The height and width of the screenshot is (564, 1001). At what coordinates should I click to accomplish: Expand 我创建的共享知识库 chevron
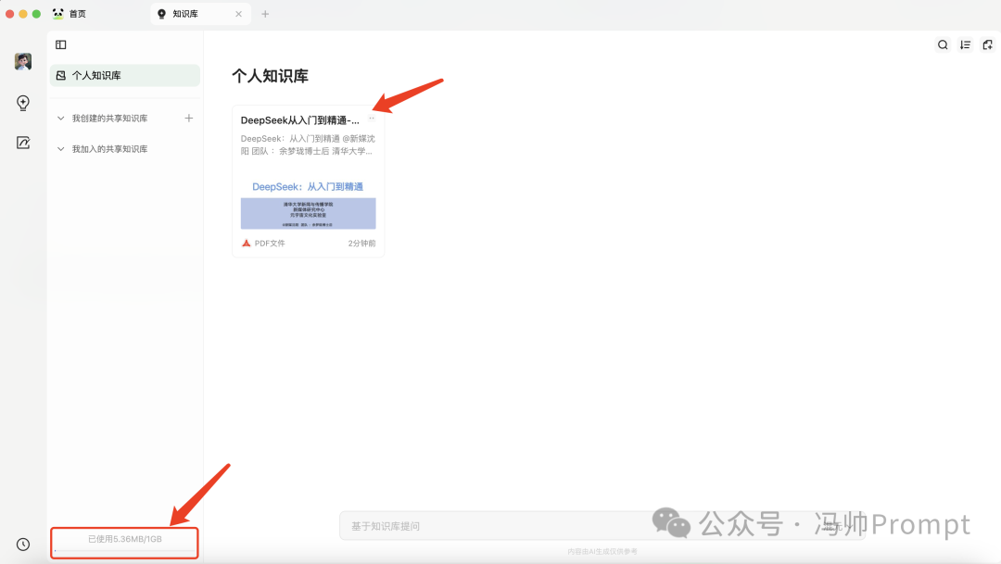[x=60, y=118]
